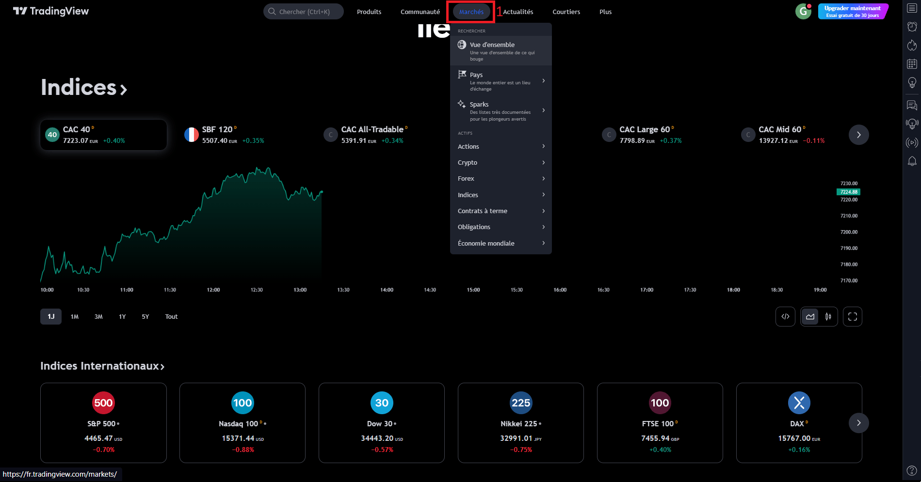
Task: Click the Upgrader maintenant button
Action: coord(852,11)
